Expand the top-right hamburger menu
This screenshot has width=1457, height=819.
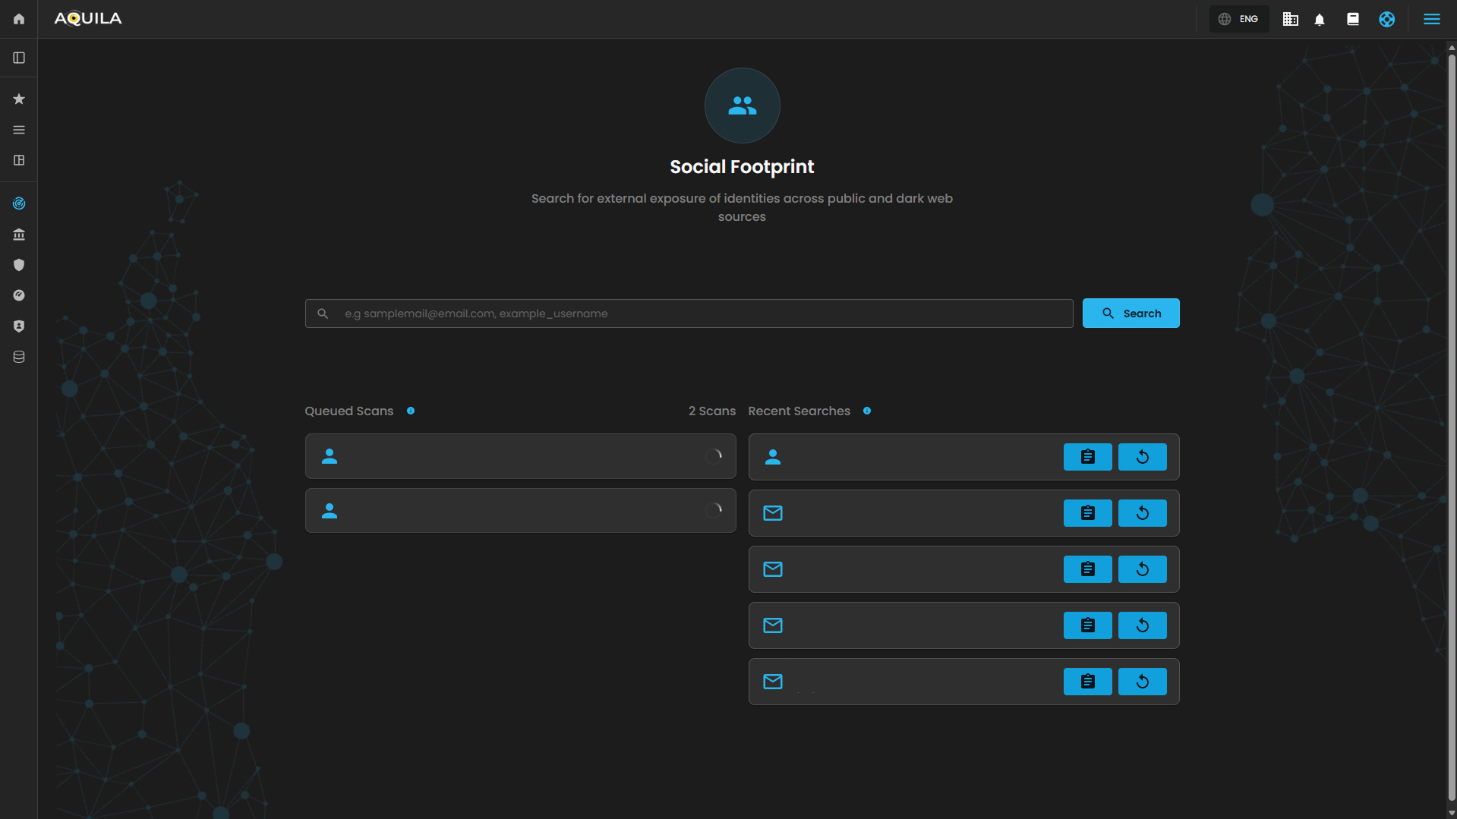pyautogui.click(x=1431, y=20)
